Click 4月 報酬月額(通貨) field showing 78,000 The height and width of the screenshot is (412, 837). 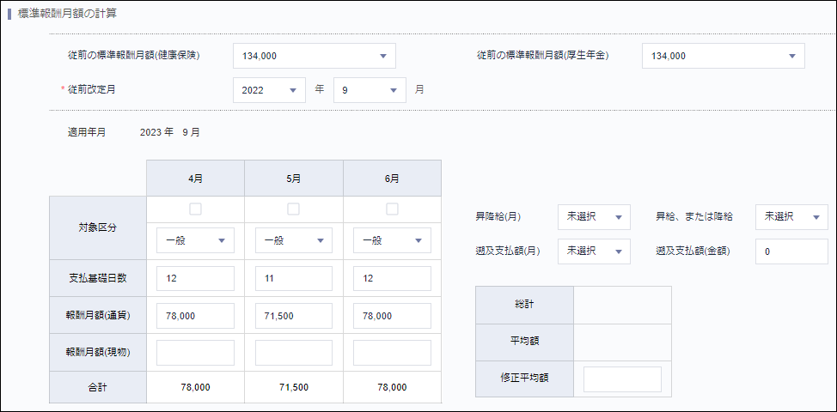[x=196, y=316]
